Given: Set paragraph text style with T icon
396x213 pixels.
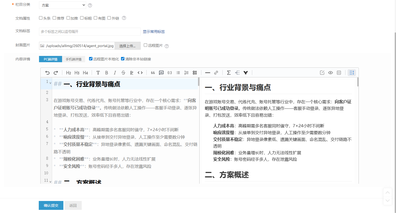Looking at the screenshot, I should [98, 73].
